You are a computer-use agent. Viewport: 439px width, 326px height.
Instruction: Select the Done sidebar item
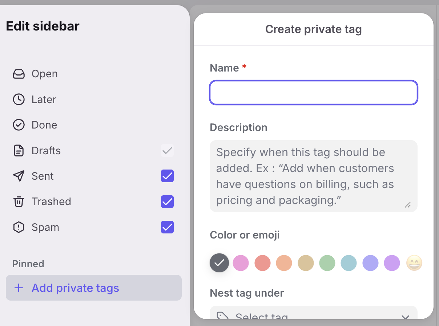44,125
